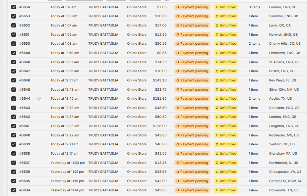Toggle checkbox for order #6641

[14, 126]
